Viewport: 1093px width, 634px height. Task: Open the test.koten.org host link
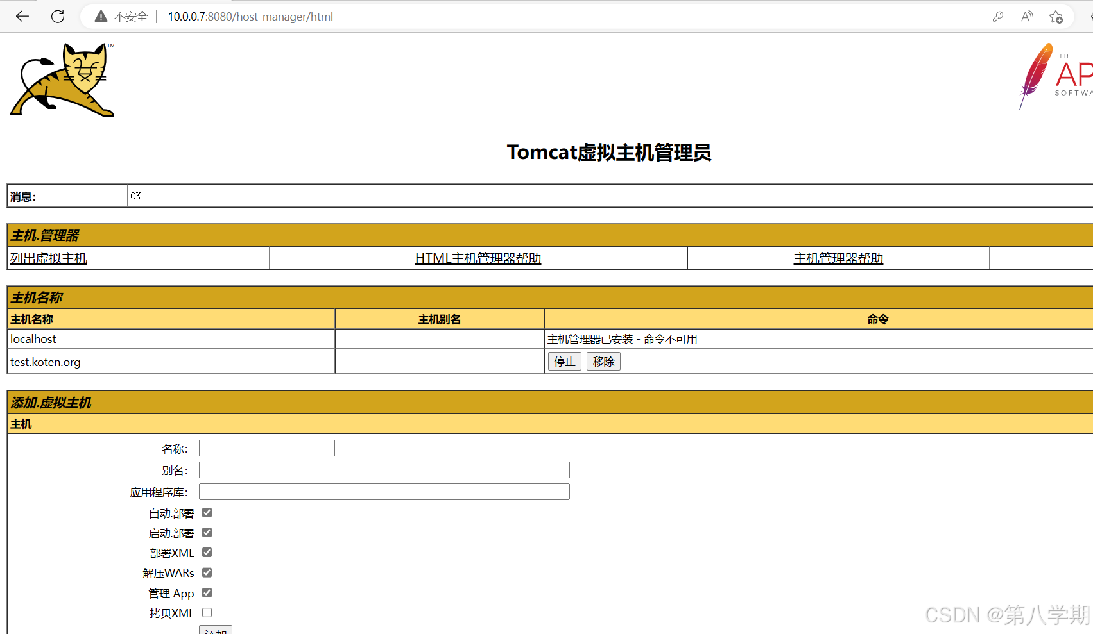46,362
